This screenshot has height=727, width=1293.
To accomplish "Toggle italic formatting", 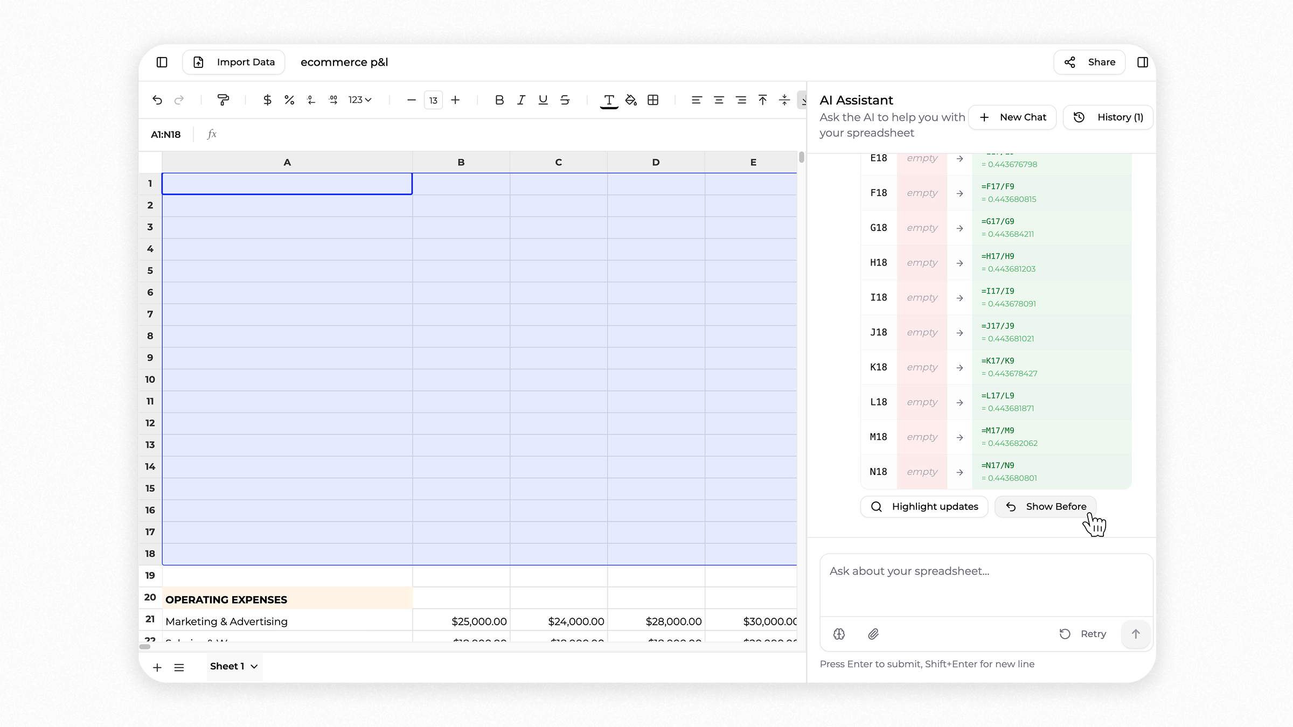I will (x=521, y=100).
